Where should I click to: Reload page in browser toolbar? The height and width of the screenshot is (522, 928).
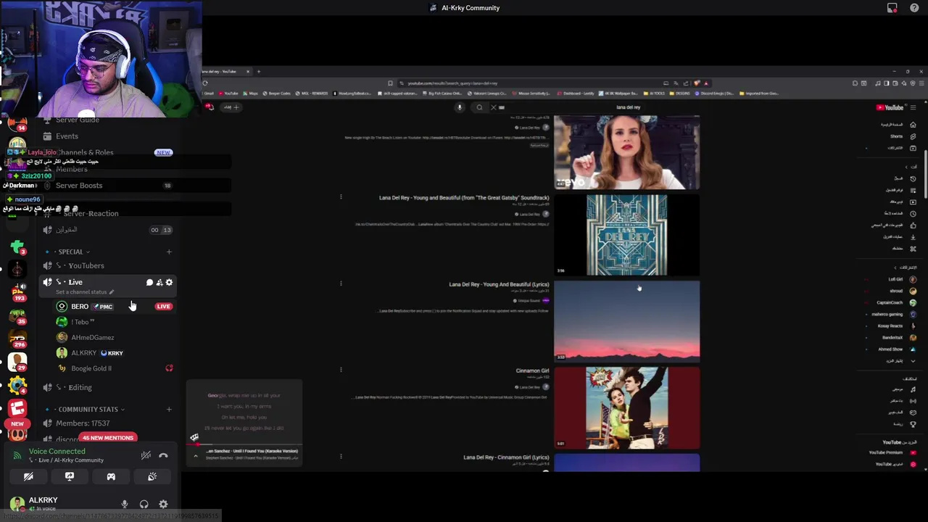tap(205, 83)
